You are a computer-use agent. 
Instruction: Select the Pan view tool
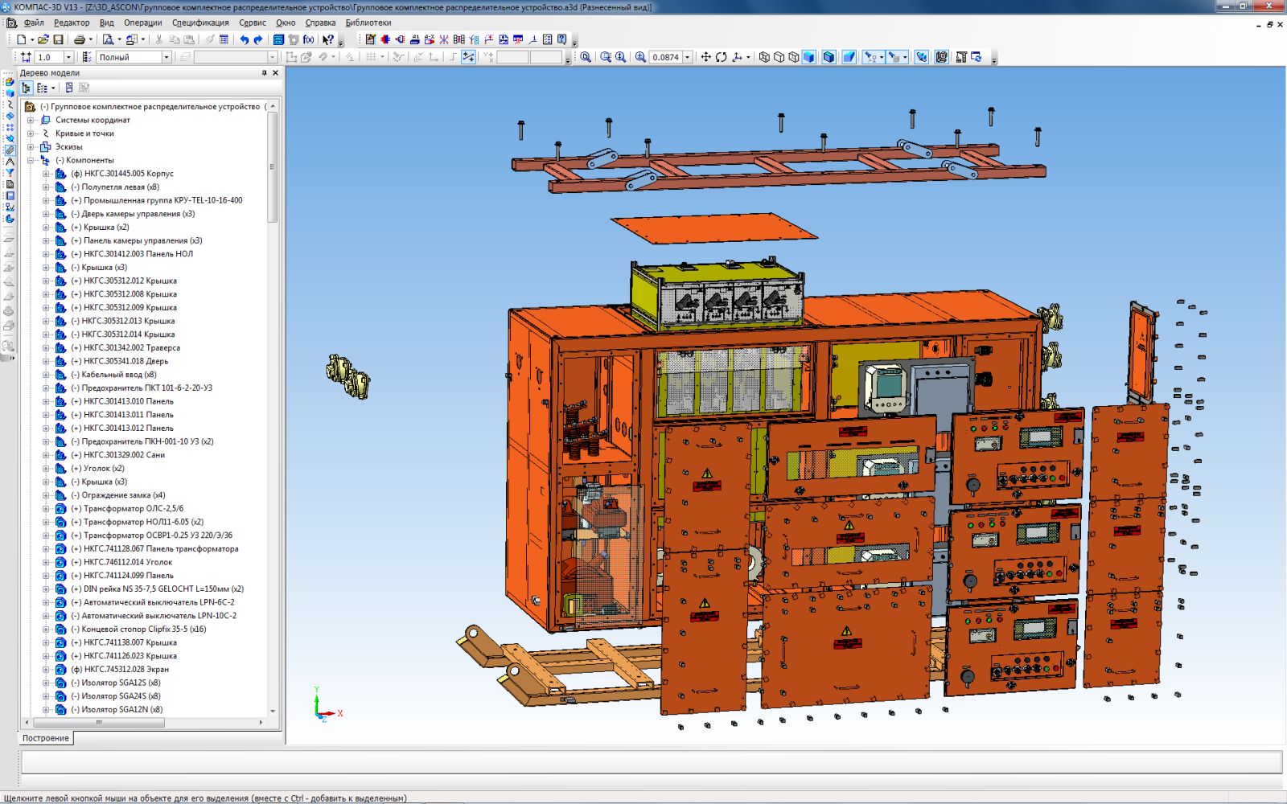(x=705, y=57)
